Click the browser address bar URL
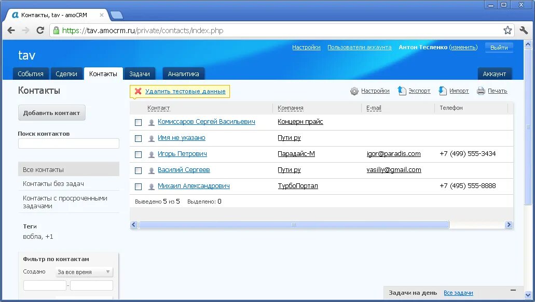The image size is (535, 302). click(143, 30)
